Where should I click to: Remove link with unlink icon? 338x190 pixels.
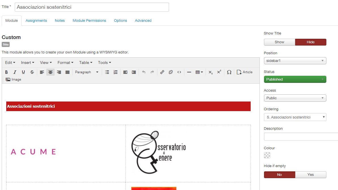point(171,72)
